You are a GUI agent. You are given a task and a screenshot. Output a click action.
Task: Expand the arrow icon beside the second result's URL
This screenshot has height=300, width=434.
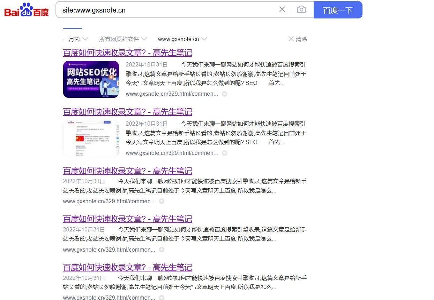pyautogui.click(x=225, y=153)
